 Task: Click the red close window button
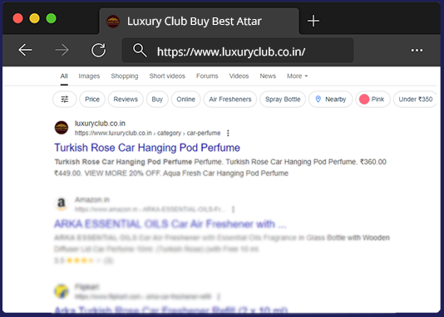[17, 18]
